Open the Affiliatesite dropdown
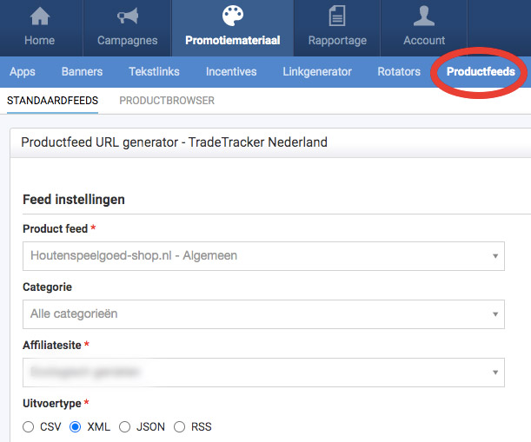 point(263,373)
